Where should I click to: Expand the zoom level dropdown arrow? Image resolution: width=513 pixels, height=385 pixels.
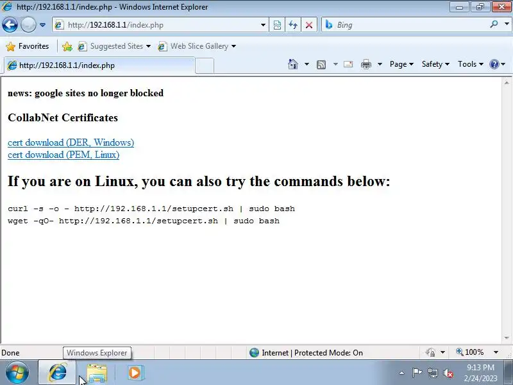[496, 352]
